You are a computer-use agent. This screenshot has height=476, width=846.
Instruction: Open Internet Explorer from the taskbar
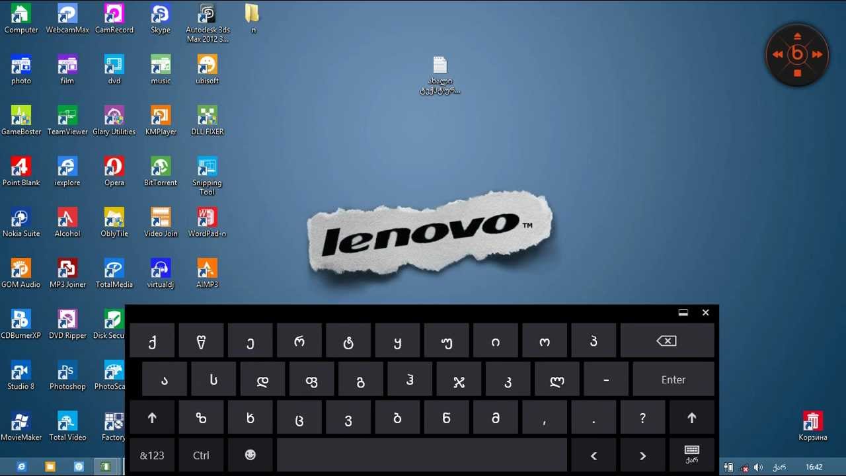click(22, 467)
